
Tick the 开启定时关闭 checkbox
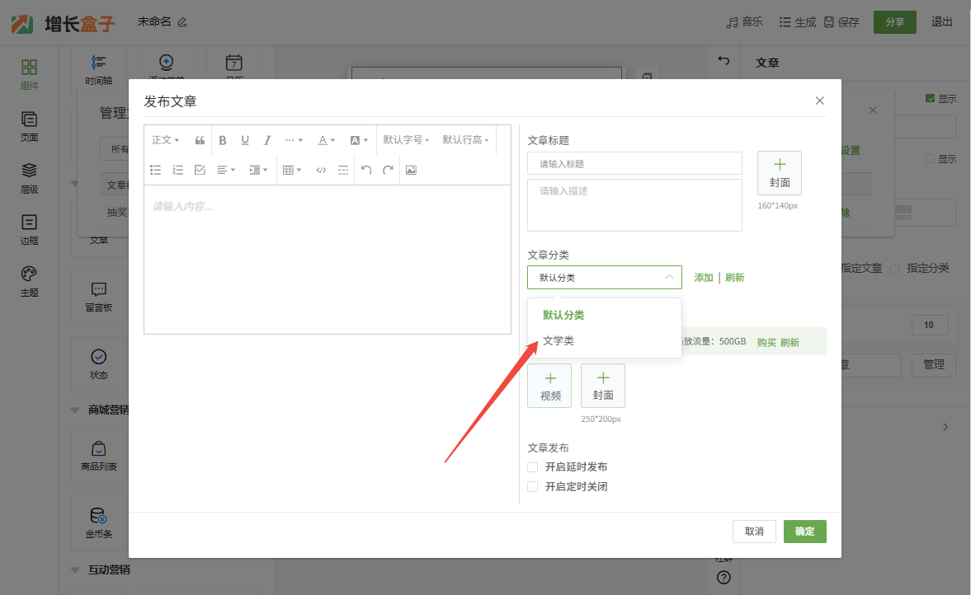(x=533, y=487)
